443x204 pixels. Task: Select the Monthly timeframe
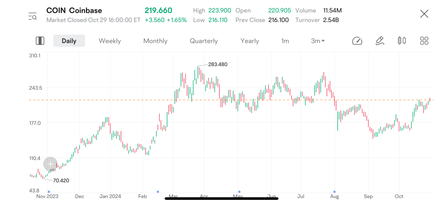coord(155,41)
